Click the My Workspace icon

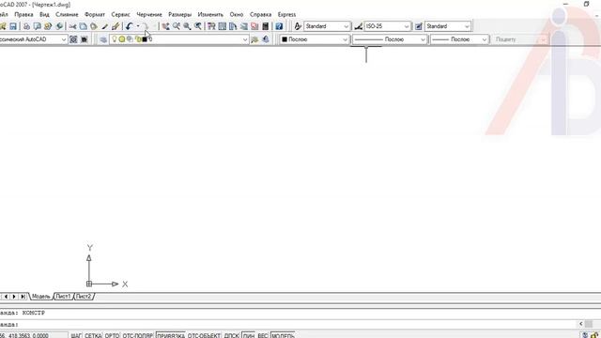pyautogui.click(x=85, y=39)
